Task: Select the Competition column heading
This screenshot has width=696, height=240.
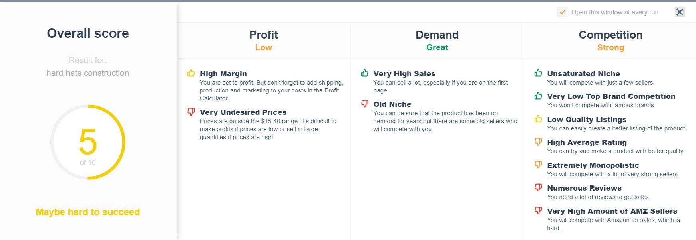Action: (610, 35)
